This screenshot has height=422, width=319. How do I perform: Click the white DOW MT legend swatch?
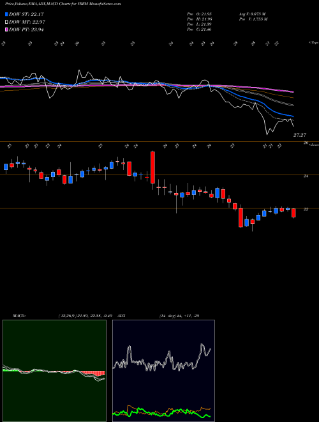(7, 22)
